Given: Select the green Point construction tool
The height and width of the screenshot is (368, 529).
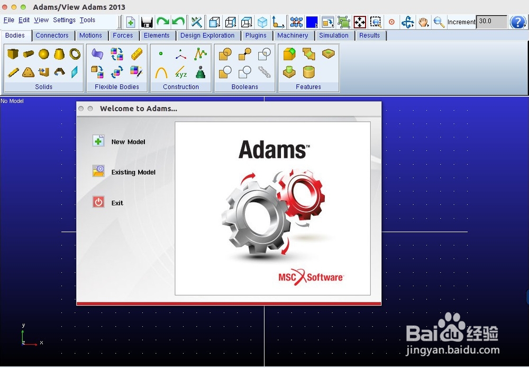Looking at the screenshot, I should 161,53.
